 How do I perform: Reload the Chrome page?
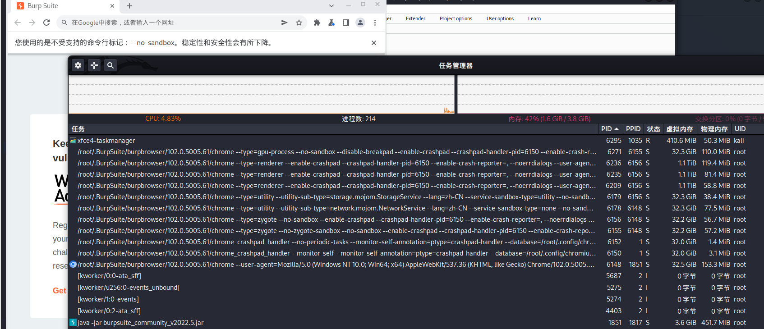tap(46, 23)
